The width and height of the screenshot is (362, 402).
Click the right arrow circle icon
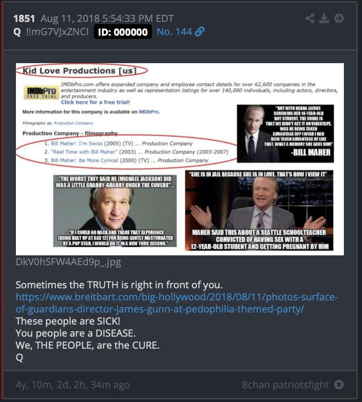[x=339, y=18]
